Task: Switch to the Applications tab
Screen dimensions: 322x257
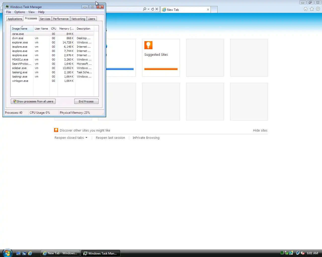Action: pos(15,19)
